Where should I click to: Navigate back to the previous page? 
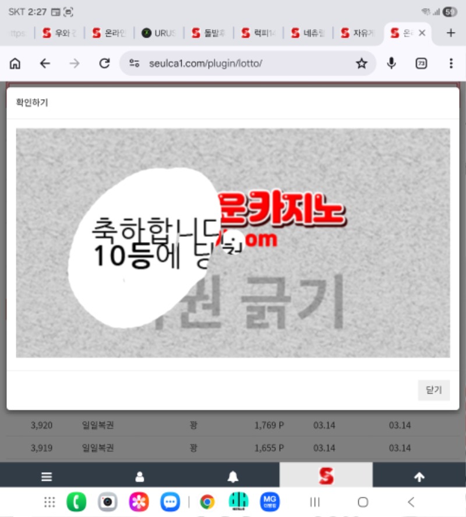pos(45,63)
